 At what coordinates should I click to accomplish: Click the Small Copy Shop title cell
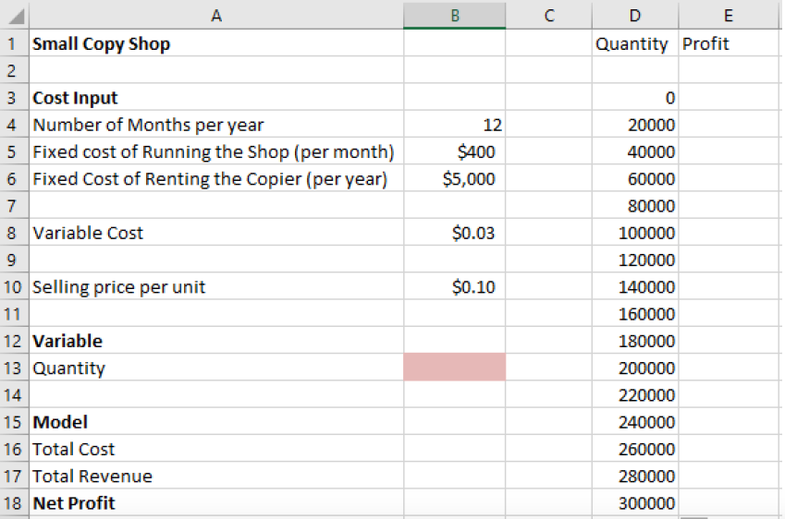tap(216, 43)
